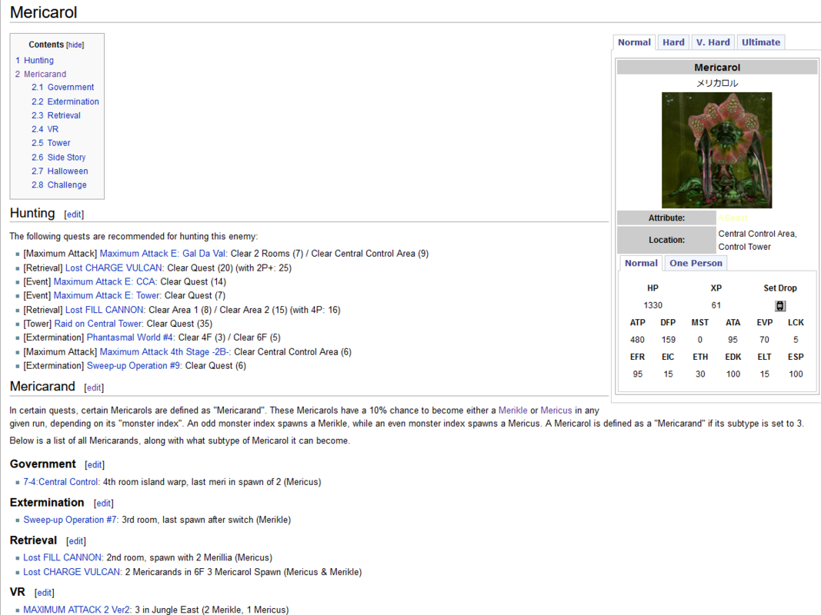Open Lost FILL CANNON under Retrieval section

[63, 557]
